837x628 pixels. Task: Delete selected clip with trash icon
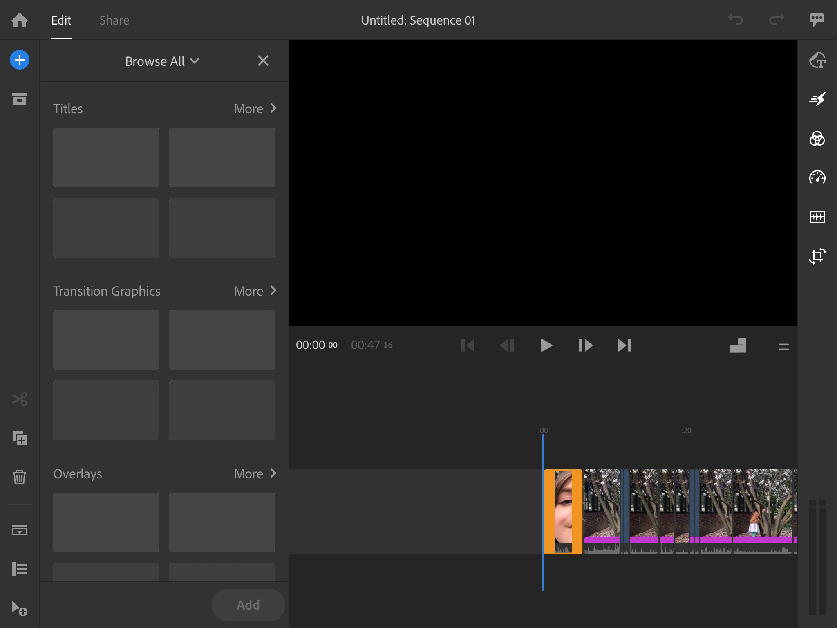coord(19,477)
